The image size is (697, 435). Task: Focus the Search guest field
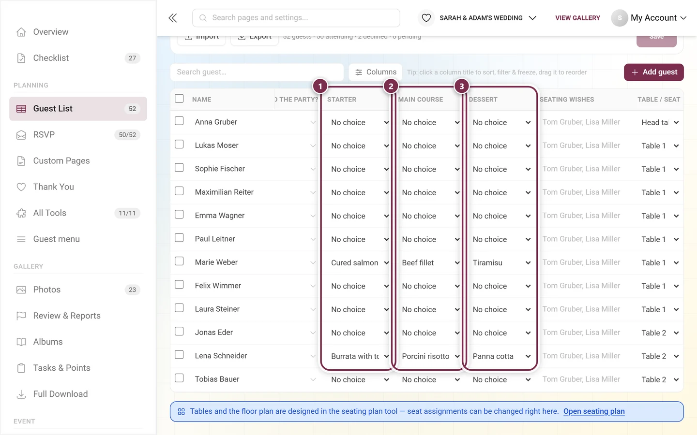(257, 72)
